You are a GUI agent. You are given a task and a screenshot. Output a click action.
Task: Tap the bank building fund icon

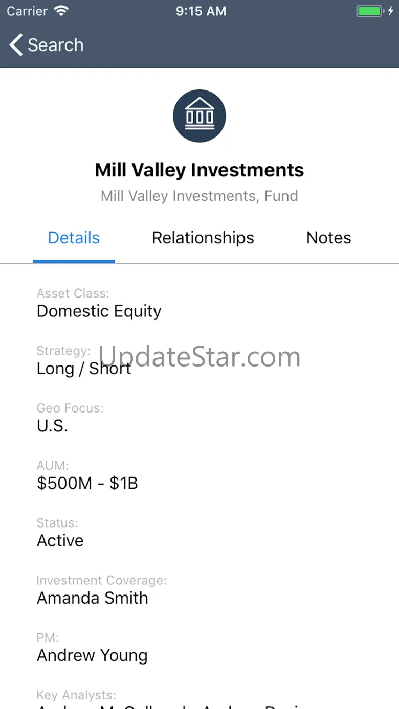pyautogui.click(x=199, y=116)
